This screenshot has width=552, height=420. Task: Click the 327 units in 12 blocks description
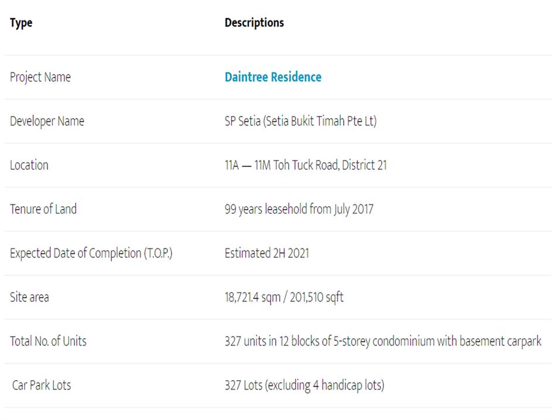pyautogui.click(x=383, y=341)
